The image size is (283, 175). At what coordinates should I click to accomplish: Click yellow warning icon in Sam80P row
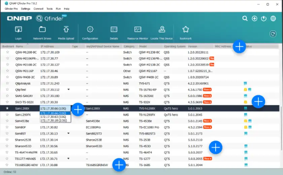(246, 127)
